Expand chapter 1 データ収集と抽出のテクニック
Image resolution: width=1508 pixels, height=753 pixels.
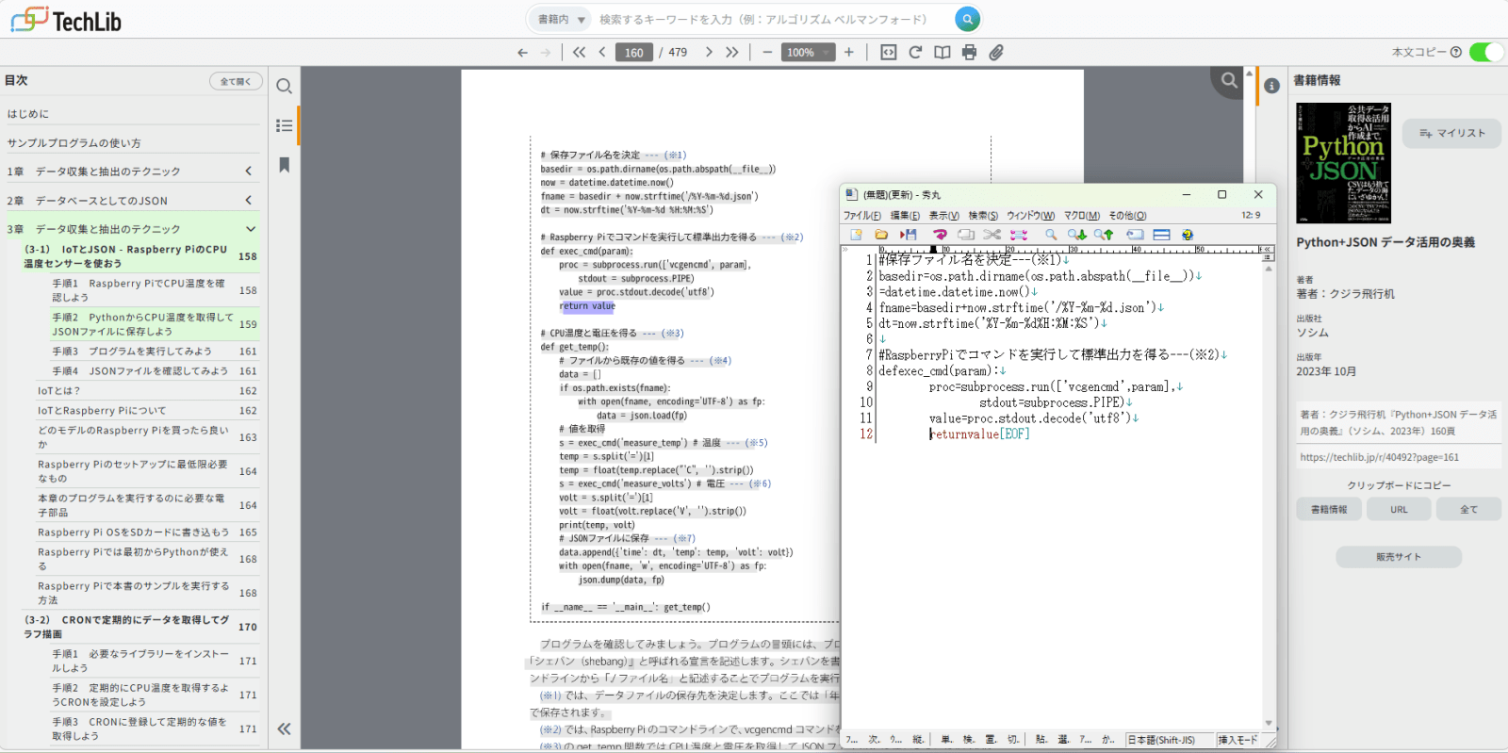249,171
